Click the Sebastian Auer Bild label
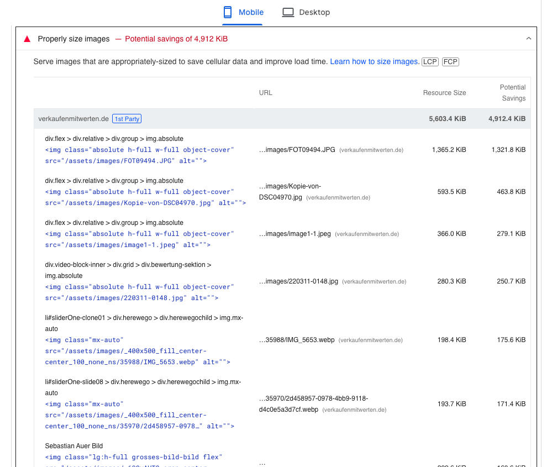The width and height of the screenshot is (552, 467). (74, 446)
